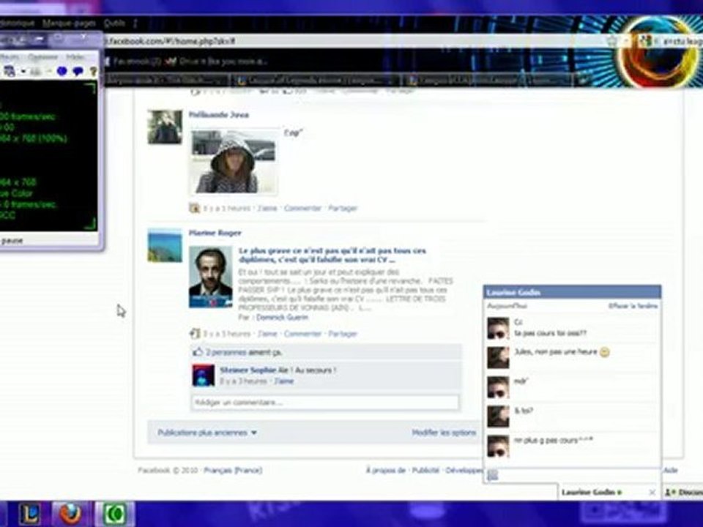Like the hooded photo post with J'aime

point(267,209)
